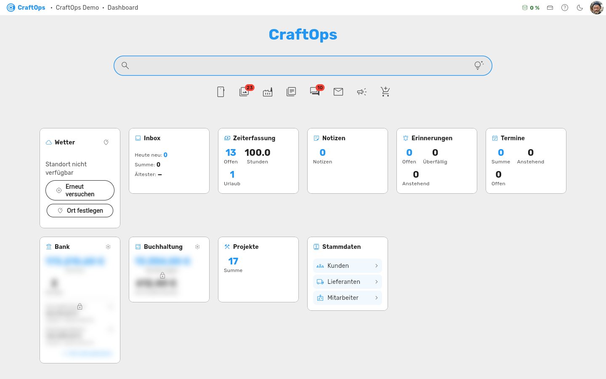Click the CraftOps logo in header
This screenshot has height=379, width=606.
26,8
